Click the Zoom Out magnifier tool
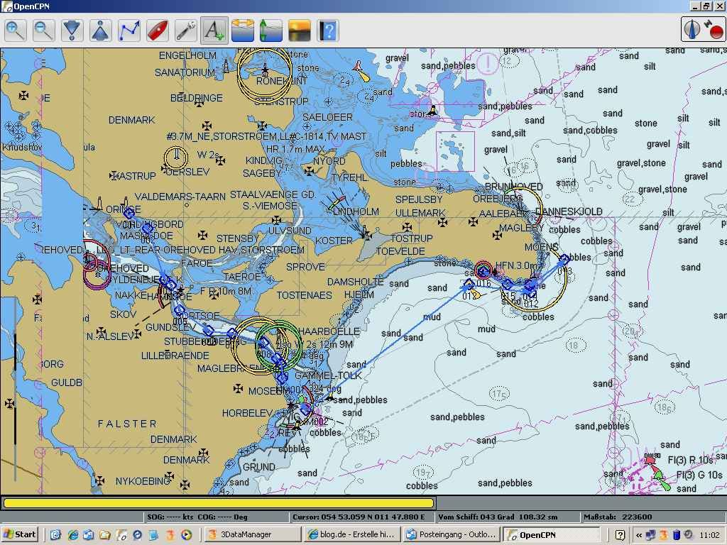 (x=44, y=31)
